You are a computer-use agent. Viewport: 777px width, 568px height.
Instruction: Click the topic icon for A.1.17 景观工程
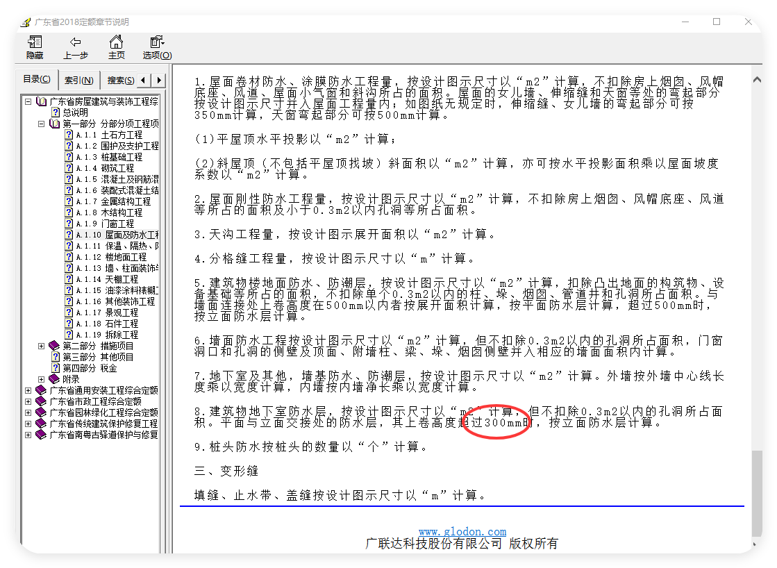point(69,312)
